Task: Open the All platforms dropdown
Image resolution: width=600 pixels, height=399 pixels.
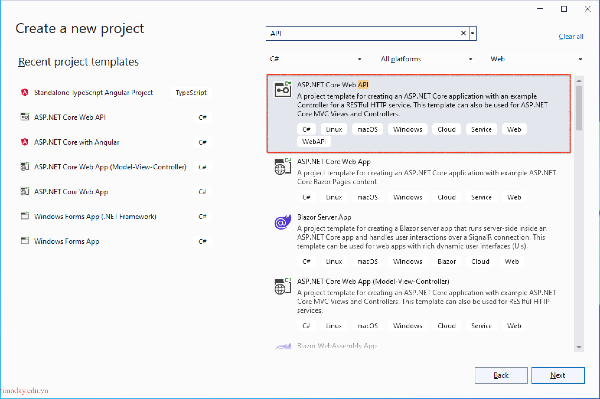Action: tap(470, 59)
